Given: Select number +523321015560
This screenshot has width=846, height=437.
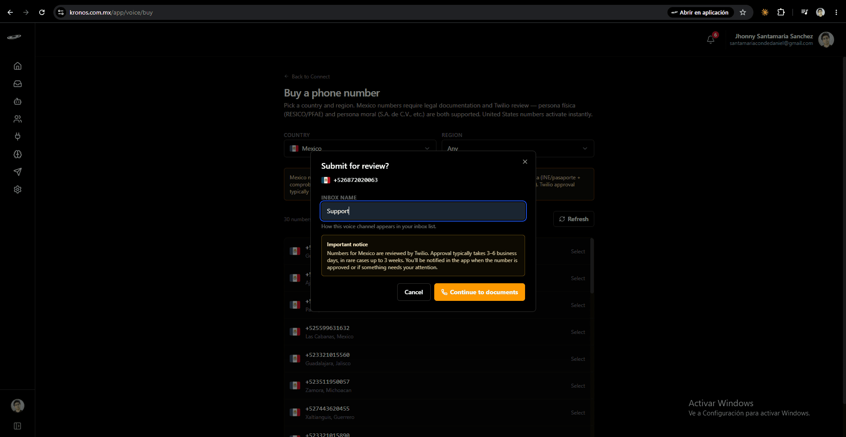Looking at the screenshot, I should (x=578, y=359).
